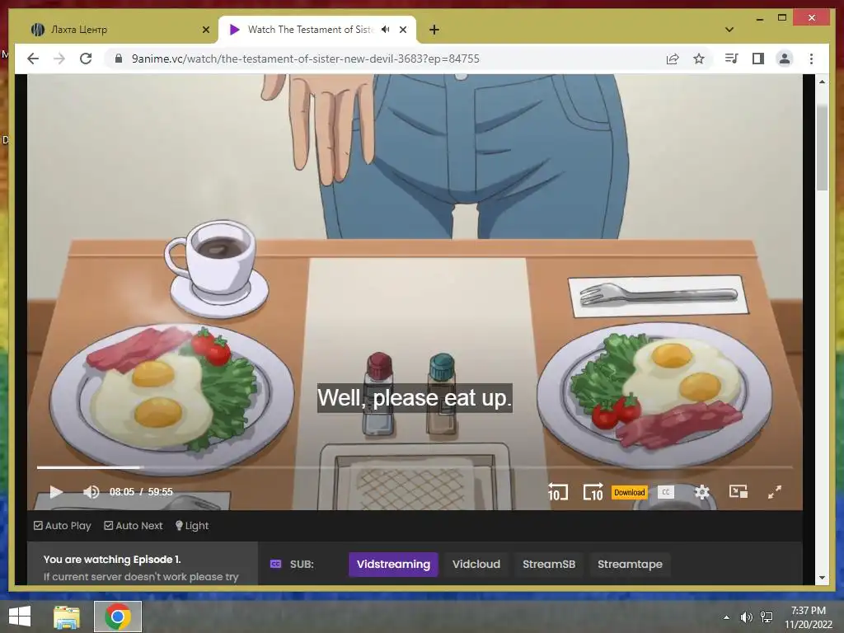The height and width of the screenshot is (633, 844).
Task: Click the page scrollbar down arrow
Action: pos(822,578)
